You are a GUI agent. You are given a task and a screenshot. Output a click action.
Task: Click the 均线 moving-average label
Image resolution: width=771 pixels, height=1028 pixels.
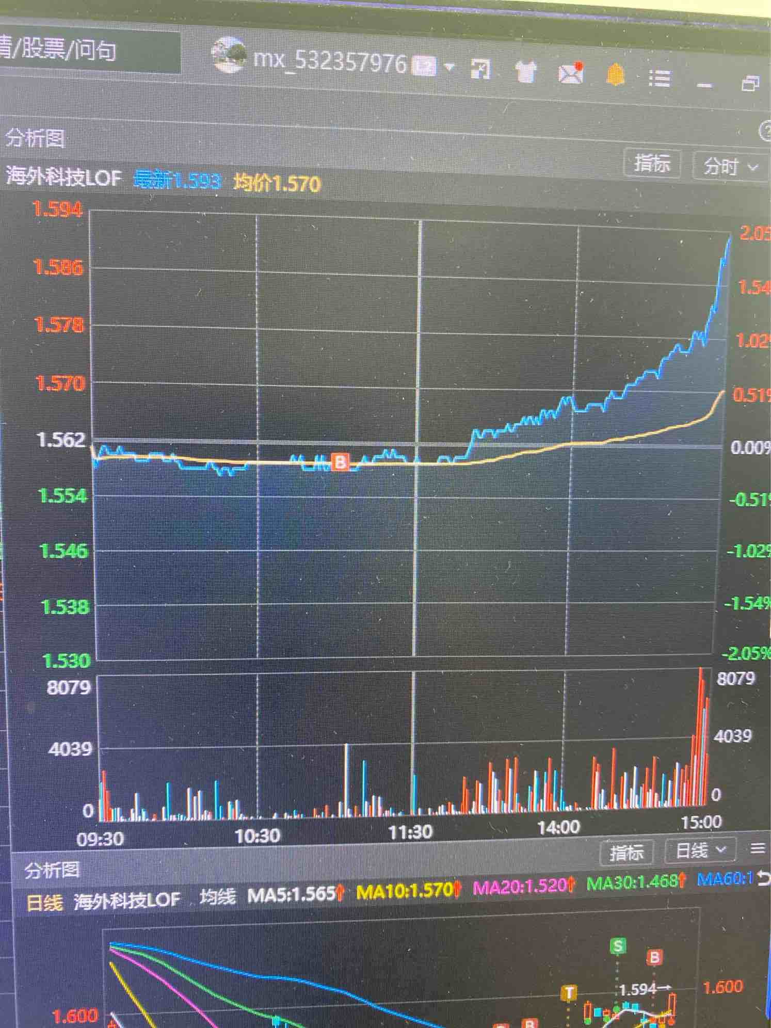[217, 897]
